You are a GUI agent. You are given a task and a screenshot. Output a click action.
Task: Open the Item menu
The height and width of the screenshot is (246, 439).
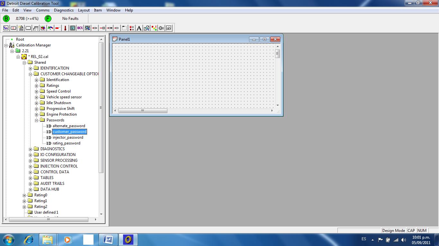98,10
